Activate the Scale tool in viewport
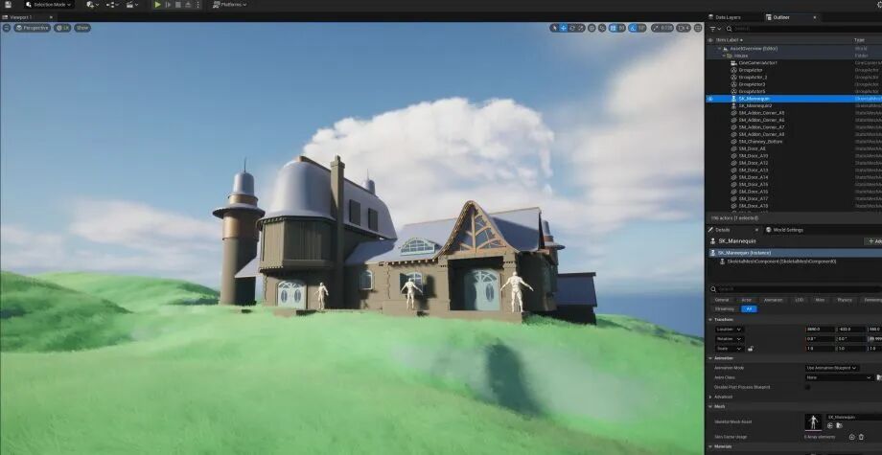 click(x=581, y=28)
